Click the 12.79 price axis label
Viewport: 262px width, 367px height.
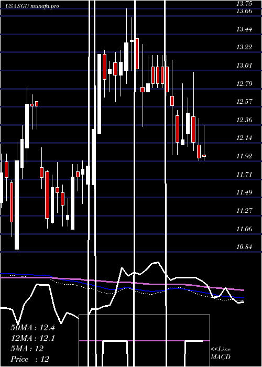(x=244, y=83)
